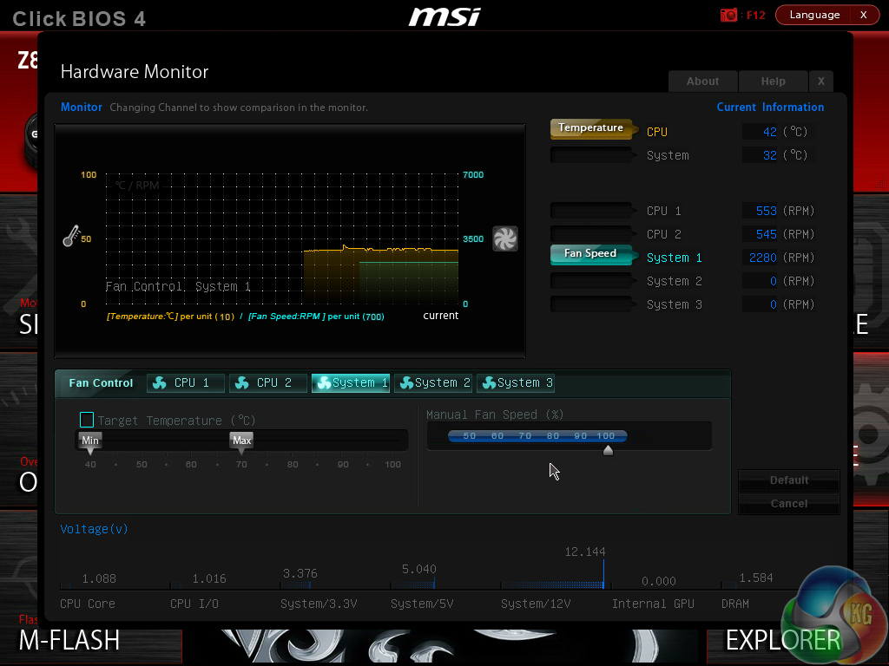Close the Hardware Monitor window

point(821,81)
